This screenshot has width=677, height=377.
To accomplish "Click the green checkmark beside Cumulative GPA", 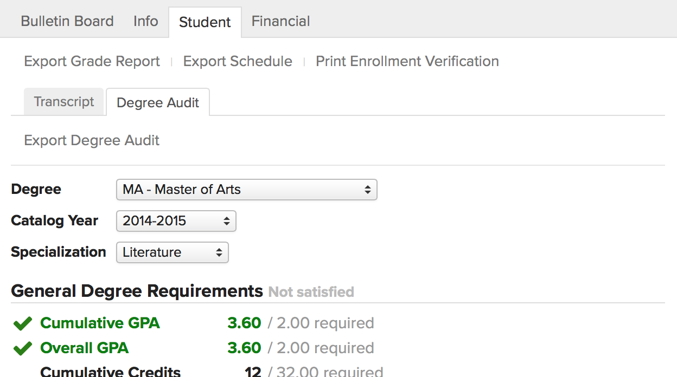I will [x=22, y=324].
